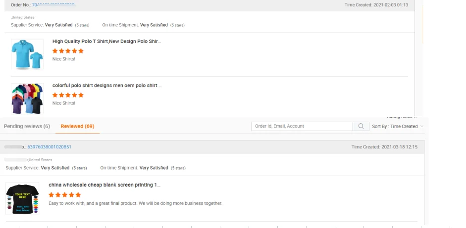Click the search magnifier icon
The height and width of the screenshot is (228, 466).
click(x=361, y=126)
